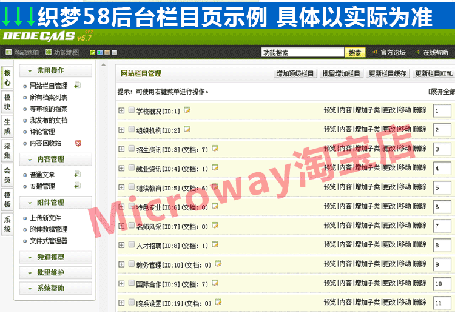Select the gray theme swatch in the top bar
Viewport: 455px width, 313px height.
(x=114, y=53)
